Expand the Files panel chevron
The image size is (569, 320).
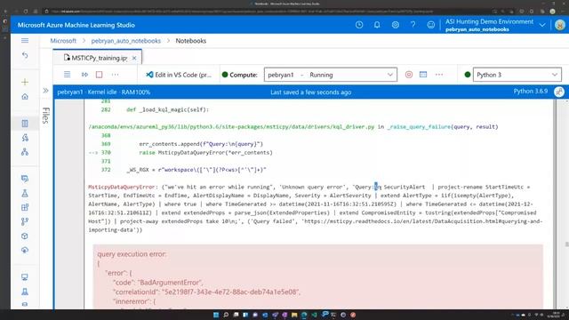(x=45, y=91)
